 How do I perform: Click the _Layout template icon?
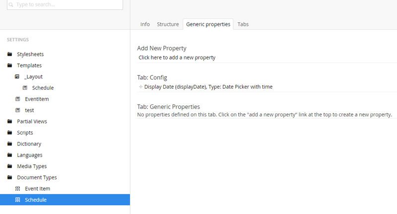pyautogui.click(x=17, y=77)
